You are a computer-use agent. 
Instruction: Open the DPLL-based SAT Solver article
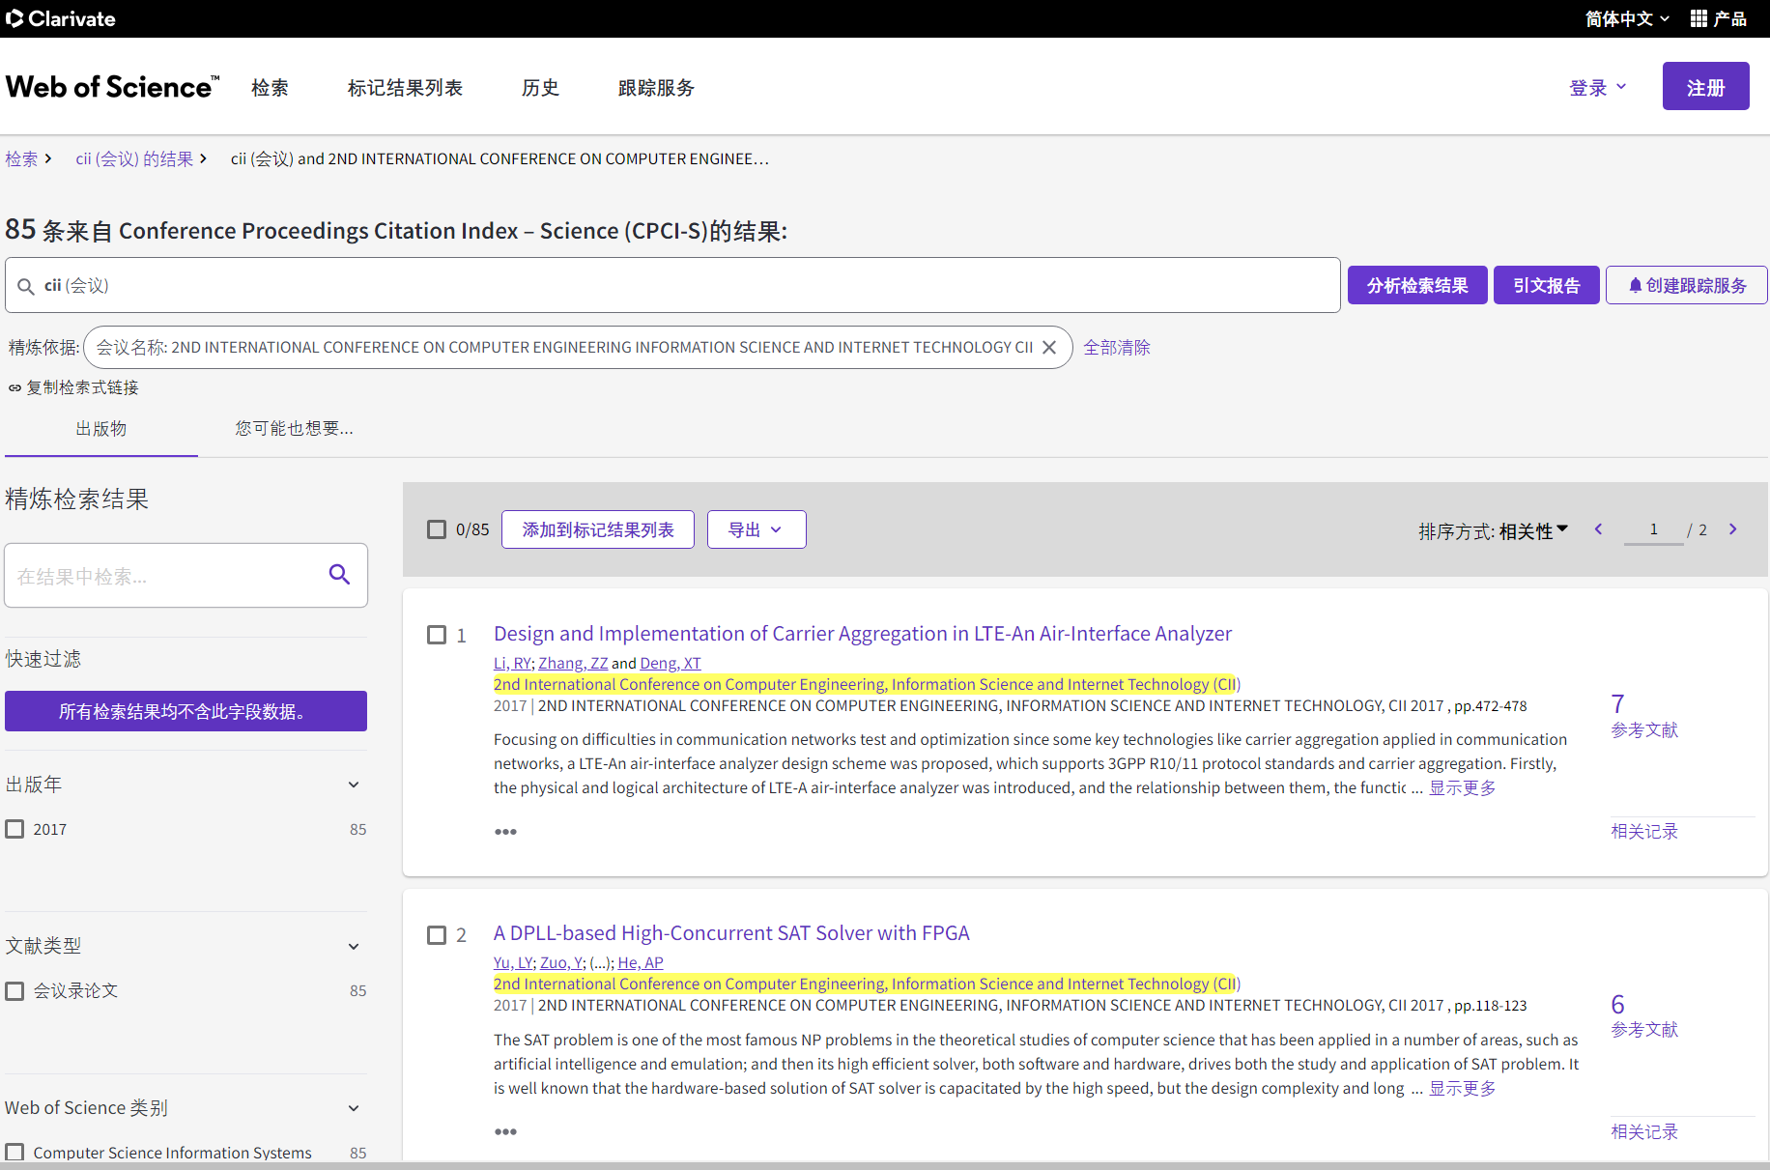point(730,933)
